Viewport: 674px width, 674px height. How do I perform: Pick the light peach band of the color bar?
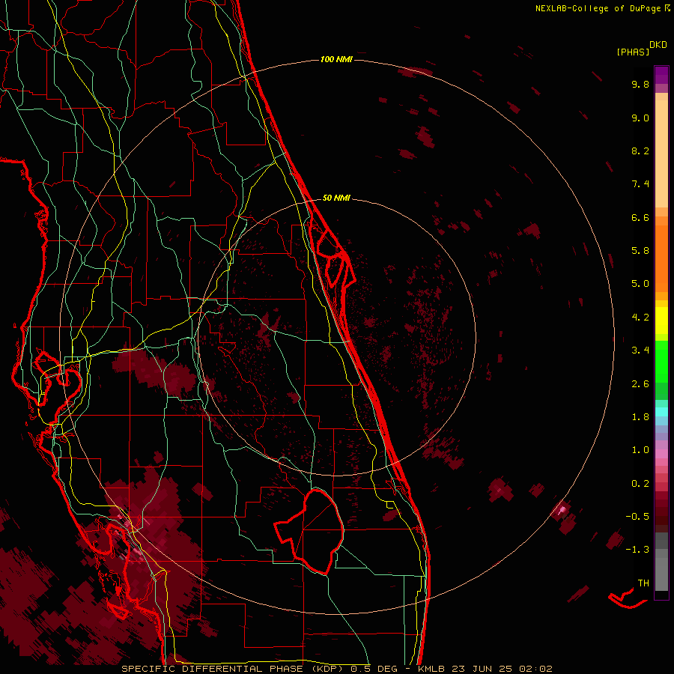(661, 154)
